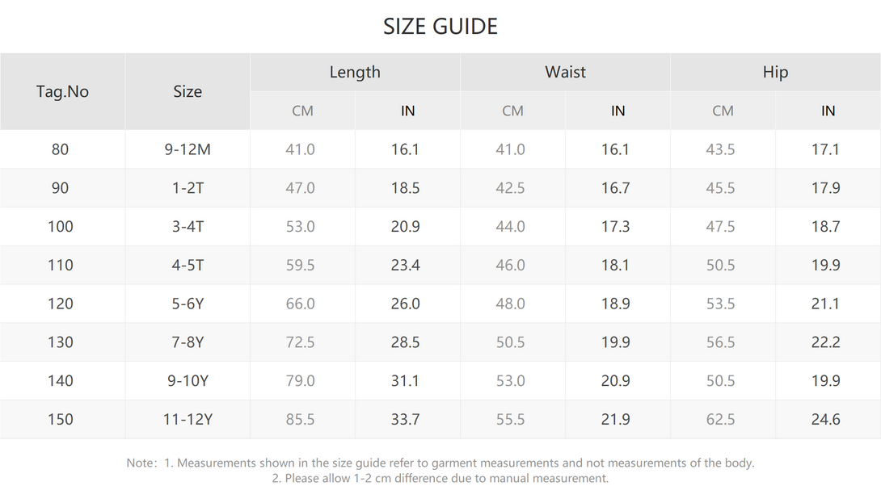
Task: Select the 33.7 inch length value
Action: [406, 419]
